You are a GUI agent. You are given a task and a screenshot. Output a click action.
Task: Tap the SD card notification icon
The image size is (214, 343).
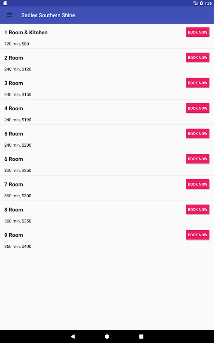[x=5, y=3]
